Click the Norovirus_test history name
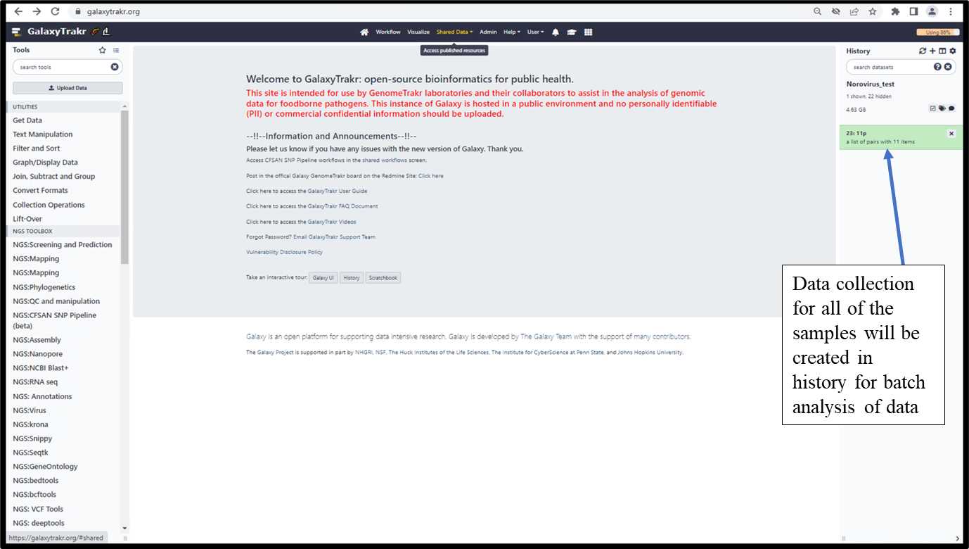 871,84
